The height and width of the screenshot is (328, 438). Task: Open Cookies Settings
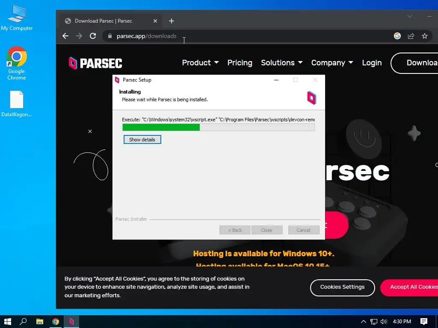coord(343,287)
